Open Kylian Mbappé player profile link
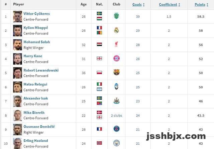Screen dimensions: 214x149 tap(36, 28)
